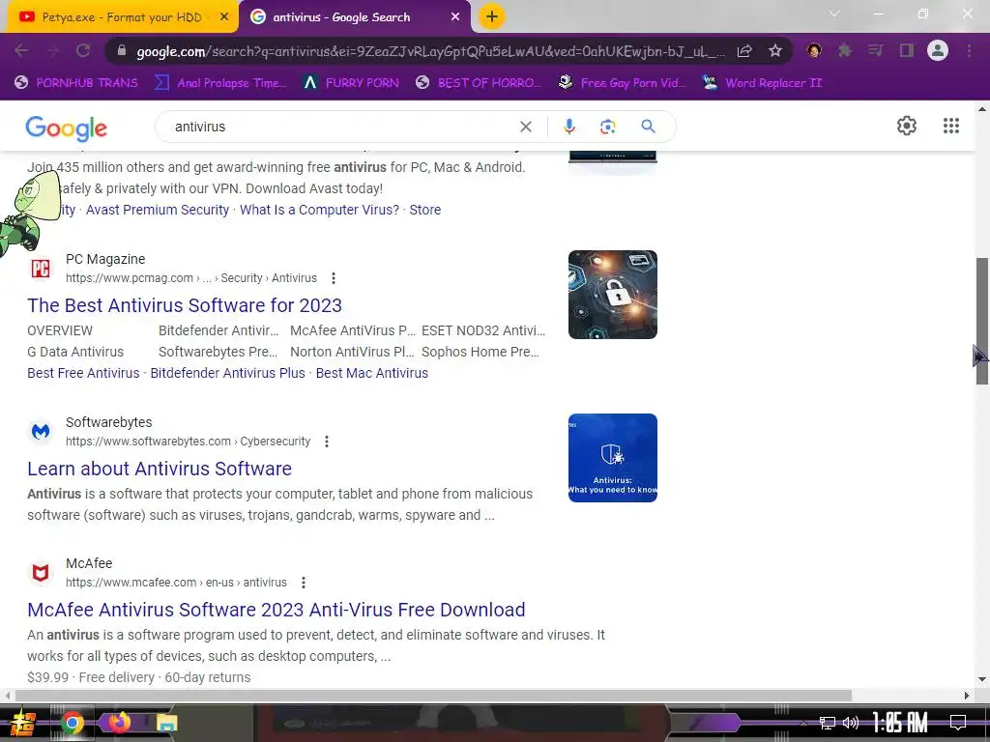Open Best Mac Antivirus link
990x742 pixels.
point(372,374)
